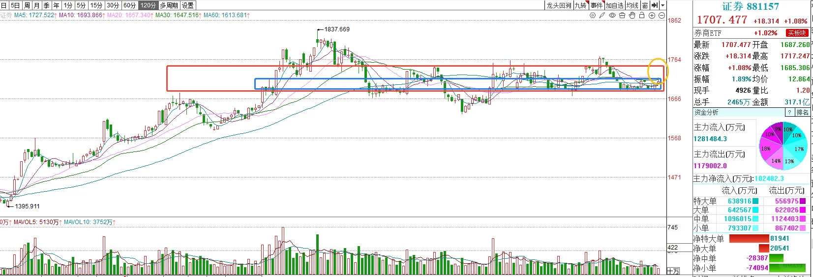Click 特大单 inflow value 638916
813x277 pixels.
tap(740, 201)
